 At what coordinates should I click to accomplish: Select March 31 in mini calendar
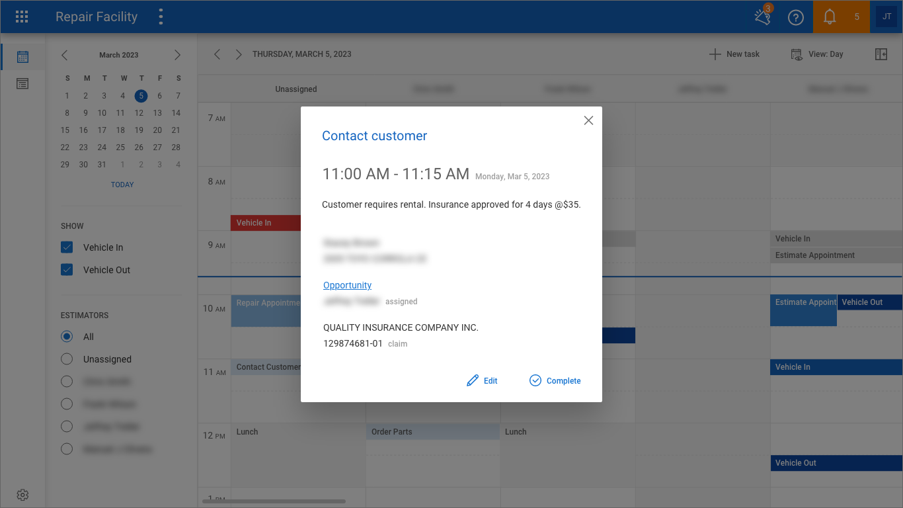pyautogui.click(x=102, y=165)
